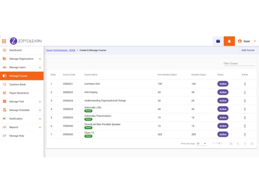This screenshot has height=194, width=259.
Task: Select Manage Organisation menu item
Action: [21, 59]
